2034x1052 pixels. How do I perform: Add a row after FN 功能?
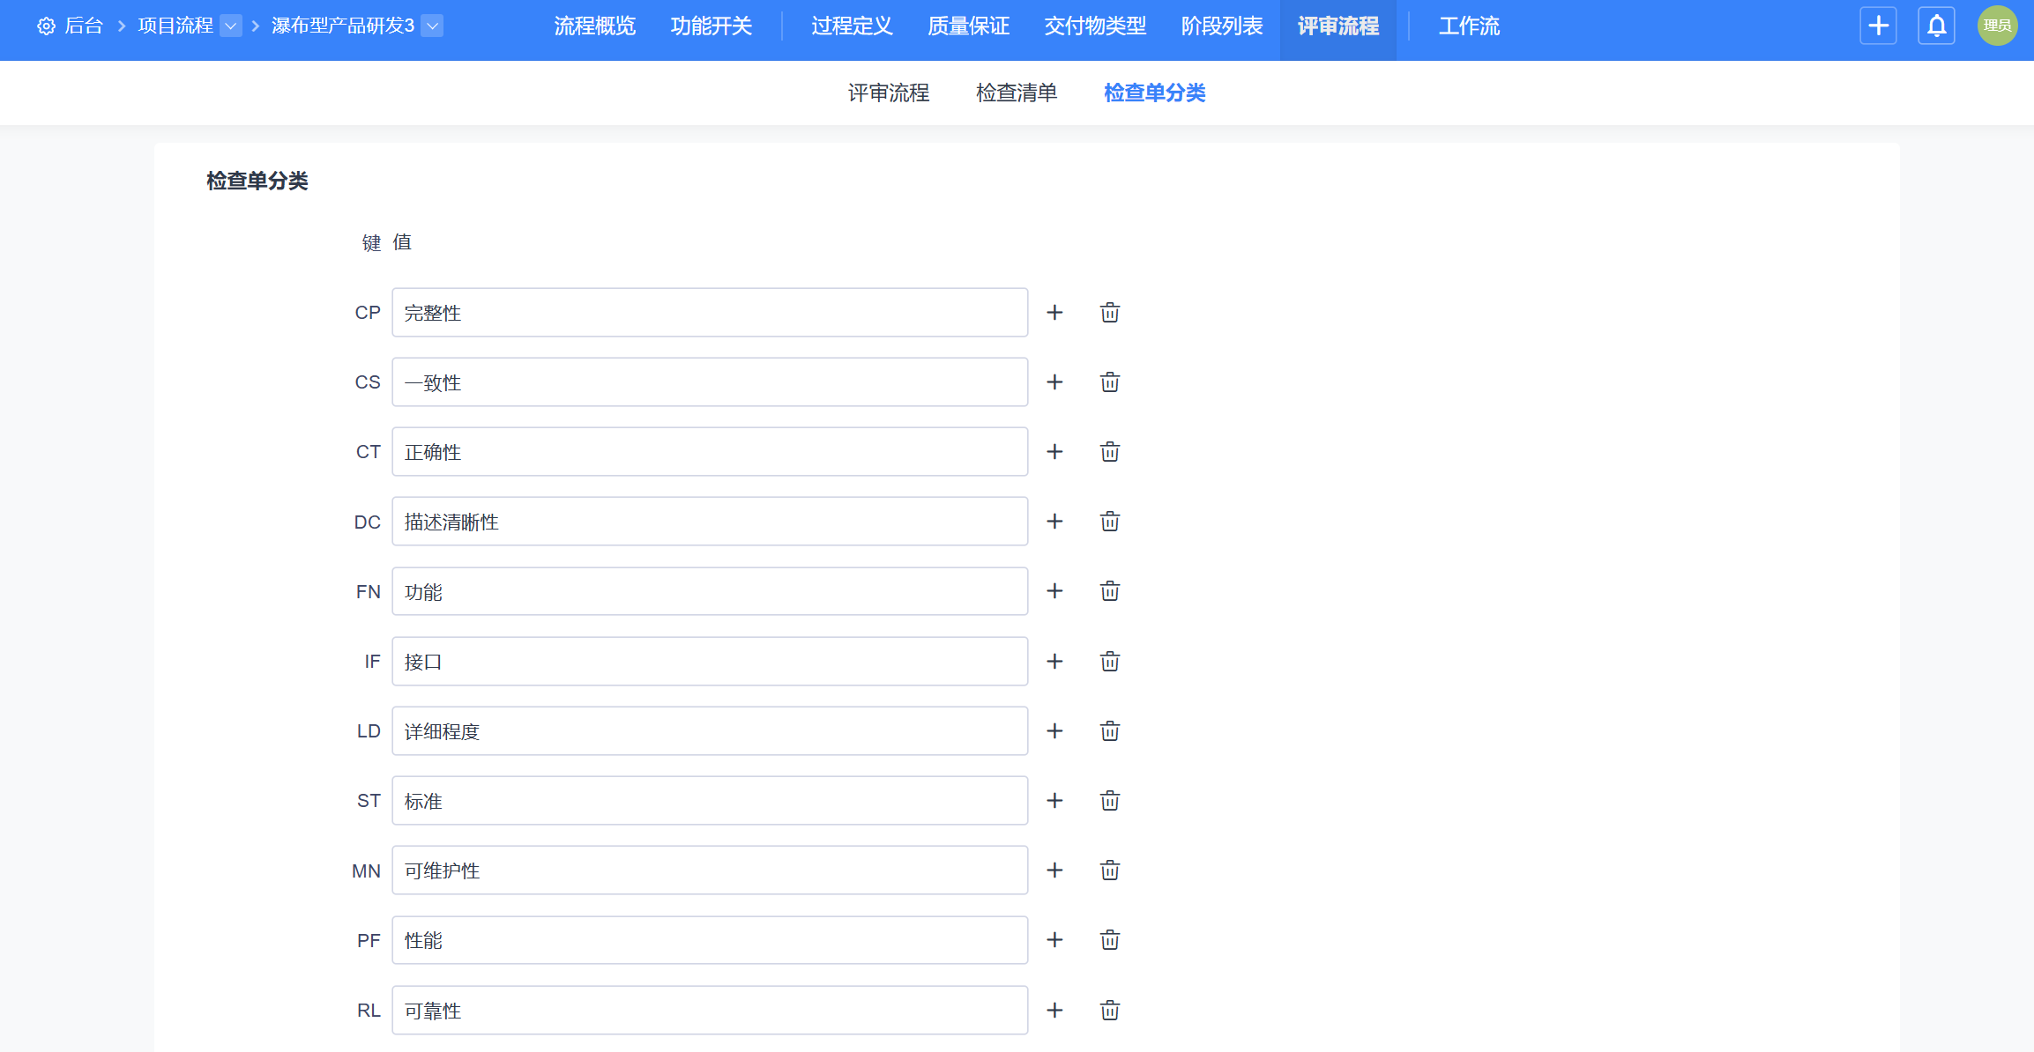(x=1054, y=591)
